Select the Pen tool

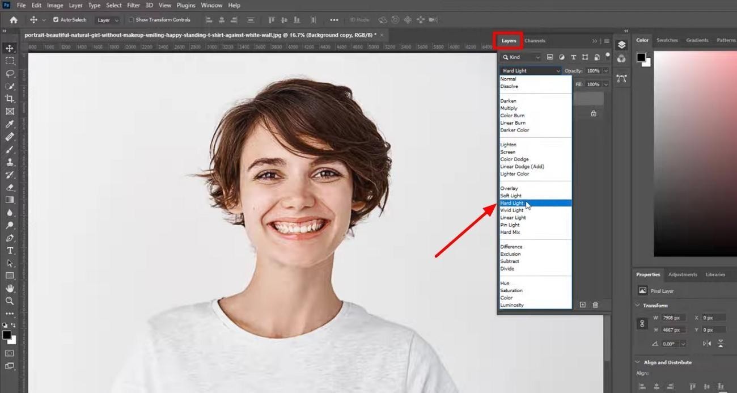pyautogui.click(x=10, y=238)
